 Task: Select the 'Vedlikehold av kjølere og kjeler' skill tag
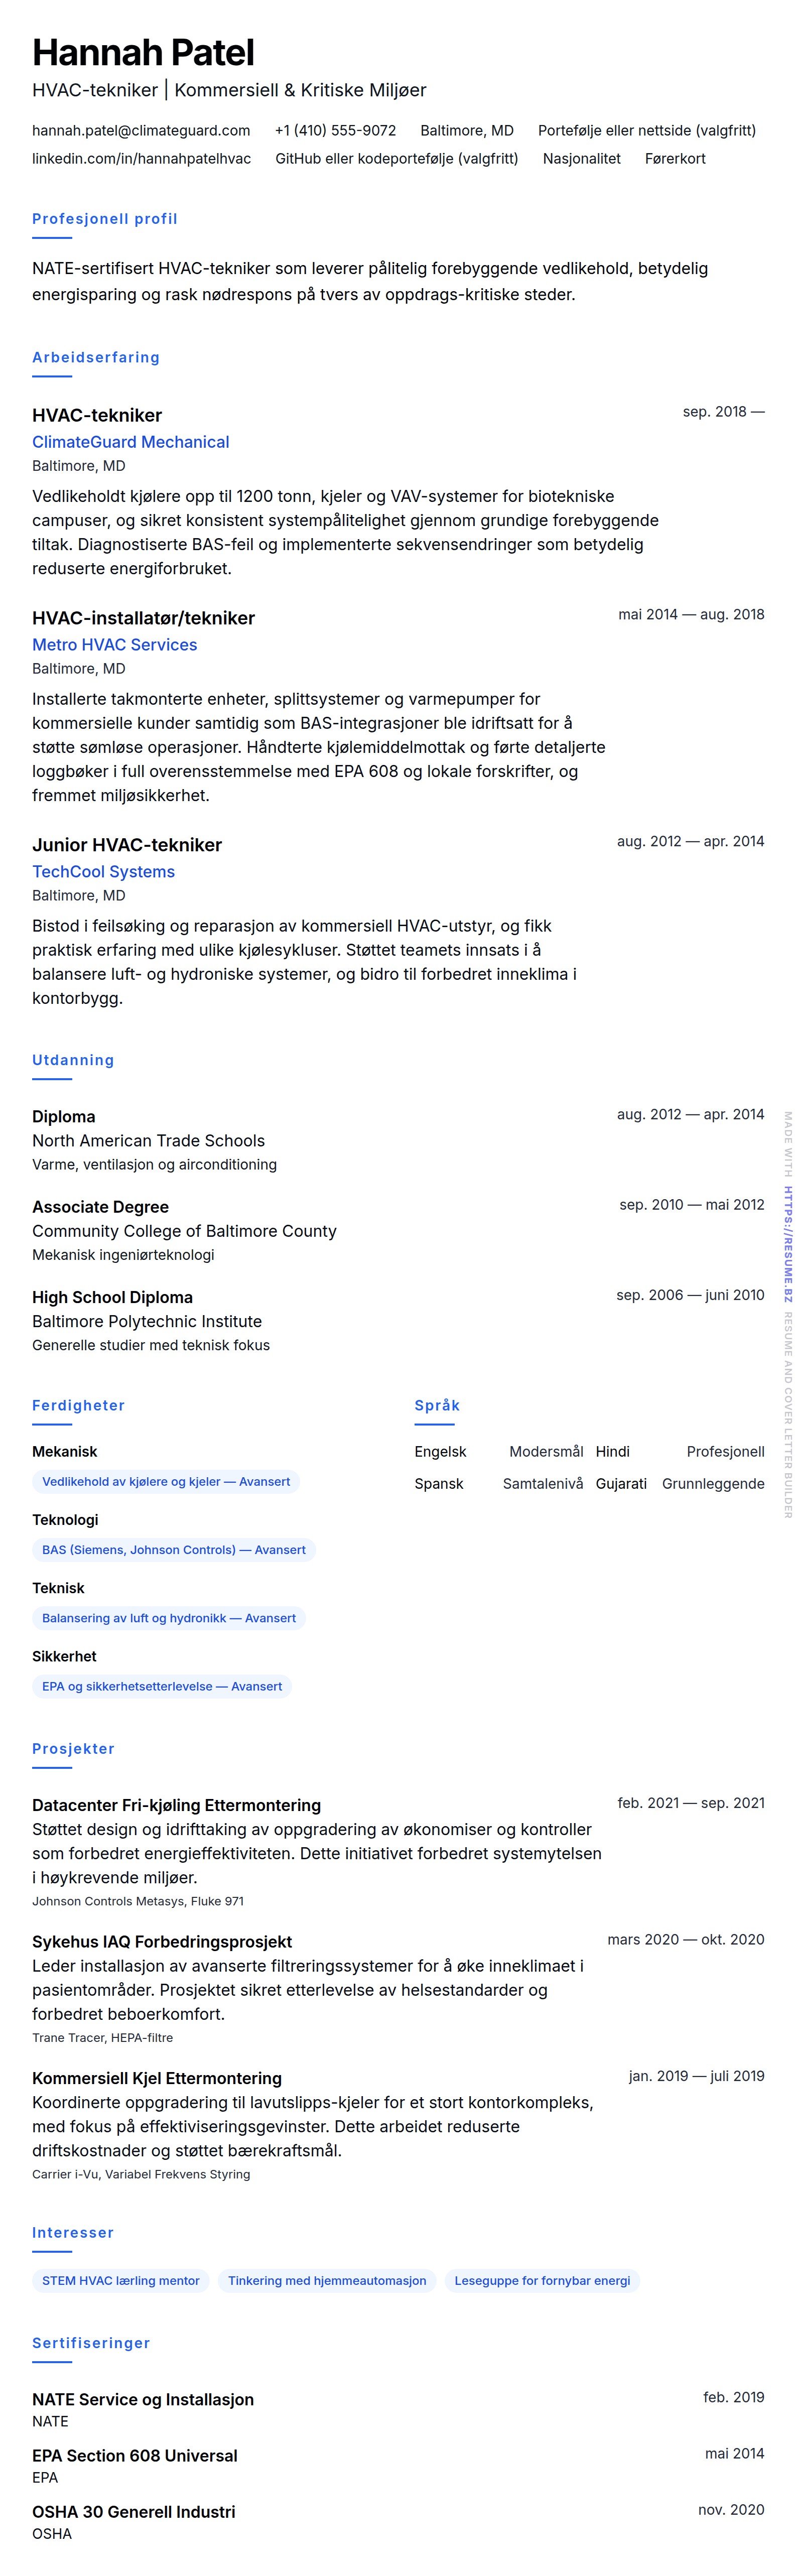(166, 1482)
